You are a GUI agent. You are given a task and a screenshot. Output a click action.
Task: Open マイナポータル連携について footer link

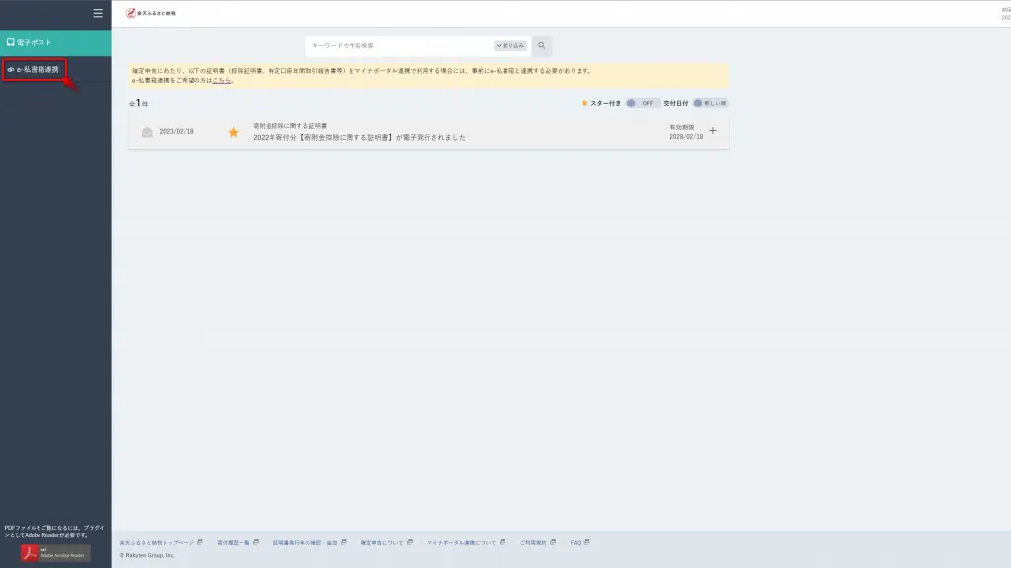coord(462,542)
